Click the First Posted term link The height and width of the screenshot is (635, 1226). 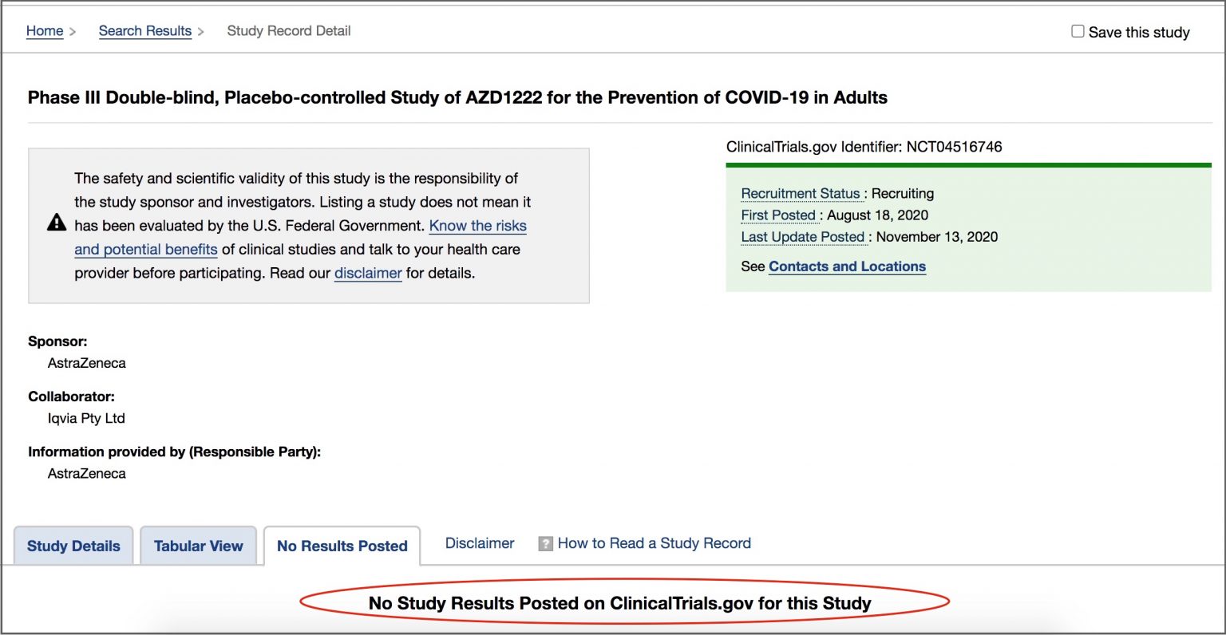pos(778,215)
